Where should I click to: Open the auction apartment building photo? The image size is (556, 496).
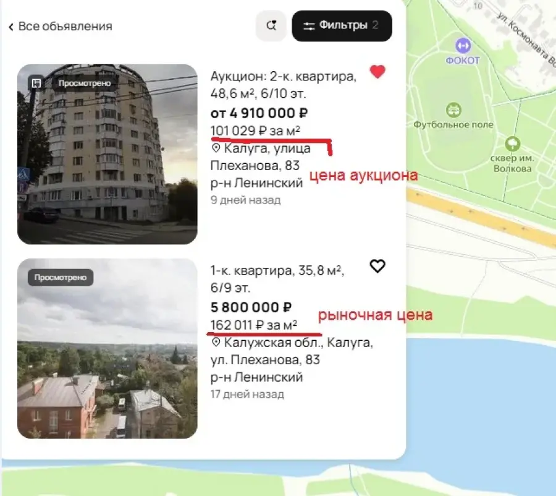(107, 154)
